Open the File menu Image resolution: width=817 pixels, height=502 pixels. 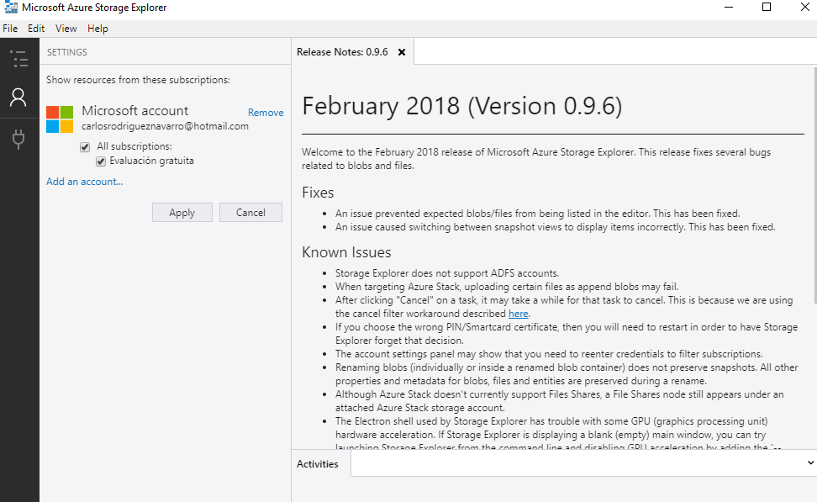pos(10,29)
